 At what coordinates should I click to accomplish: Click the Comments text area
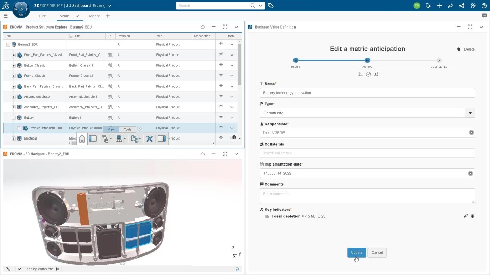click(367, 196)
